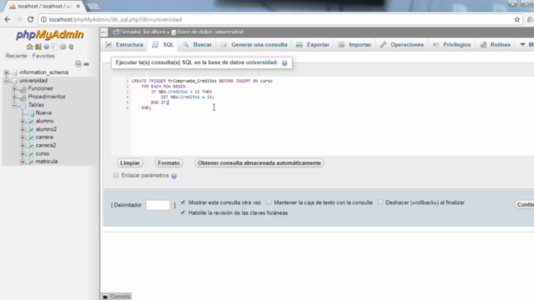Open the Rutinas tab
The width and height of the screenshot is (534, 300).
(495, 44)
